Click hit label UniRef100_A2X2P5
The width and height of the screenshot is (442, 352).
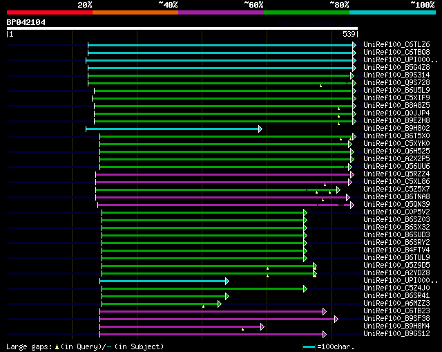[x=396, y=159]
